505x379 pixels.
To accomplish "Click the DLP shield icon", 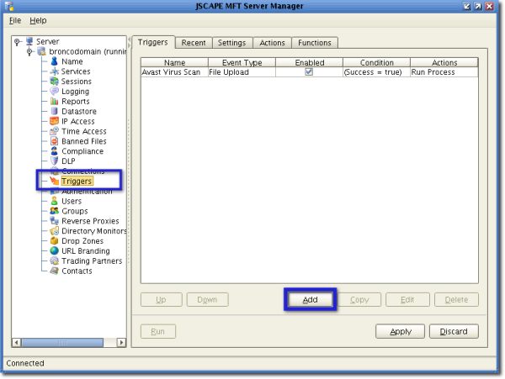I will coord(54,161).
